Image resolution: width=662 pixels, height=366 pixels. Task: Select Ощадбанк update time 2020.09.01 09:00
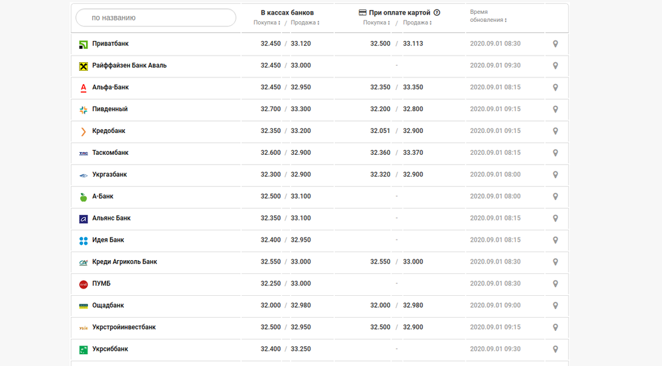pos(495,305)
